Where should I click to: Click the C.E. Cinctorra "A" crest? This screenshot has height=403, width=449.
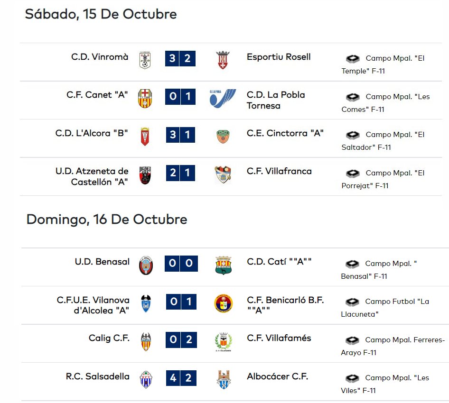click(223, 137)
